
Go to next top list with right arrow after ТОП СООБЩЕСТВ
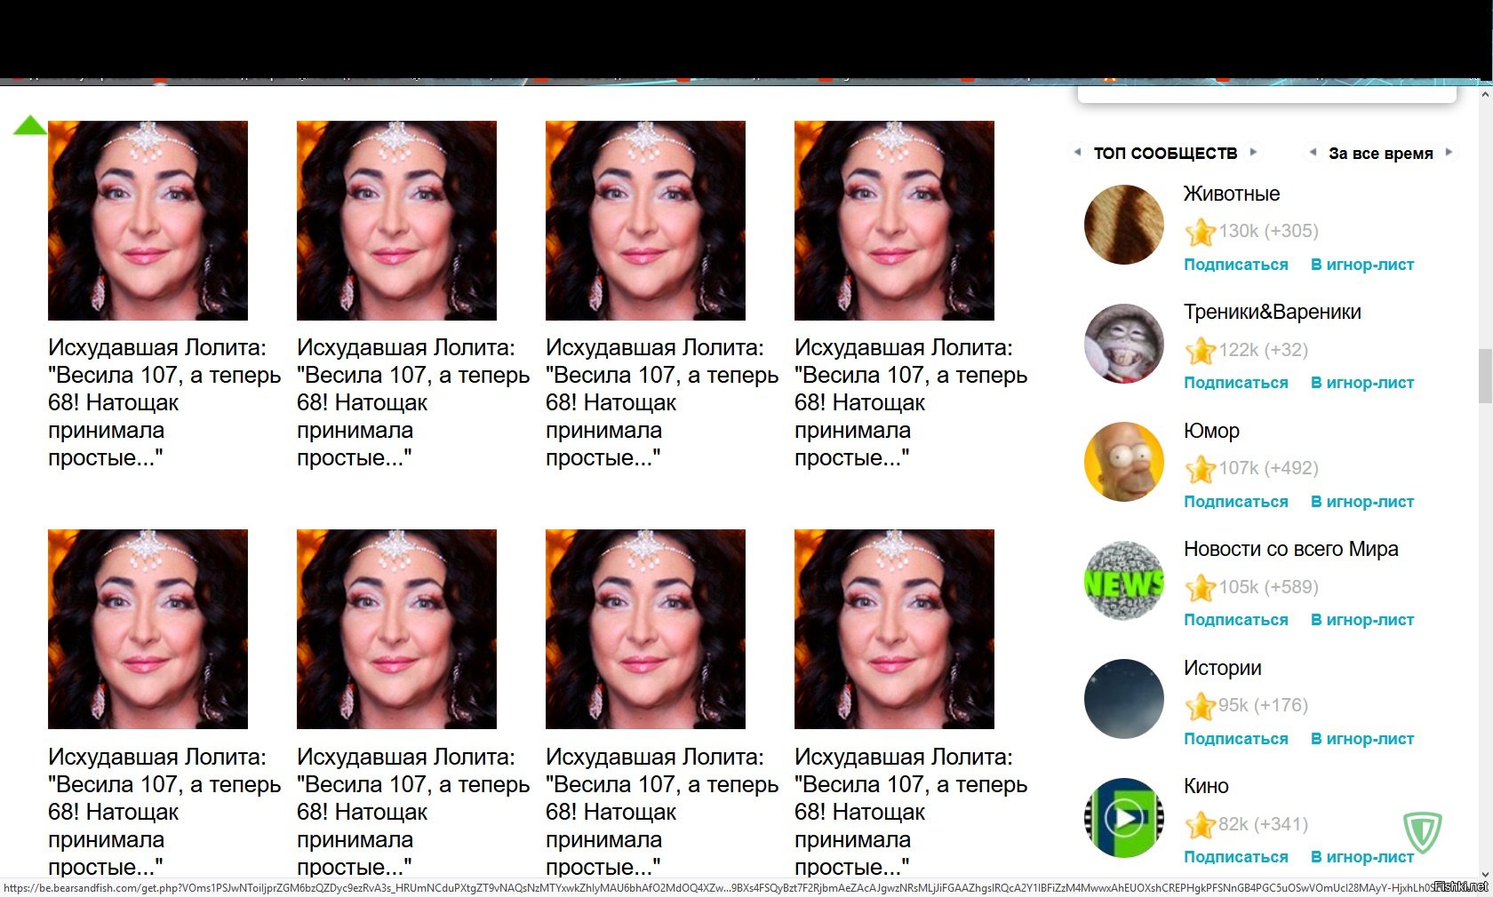pos(1253,152)
